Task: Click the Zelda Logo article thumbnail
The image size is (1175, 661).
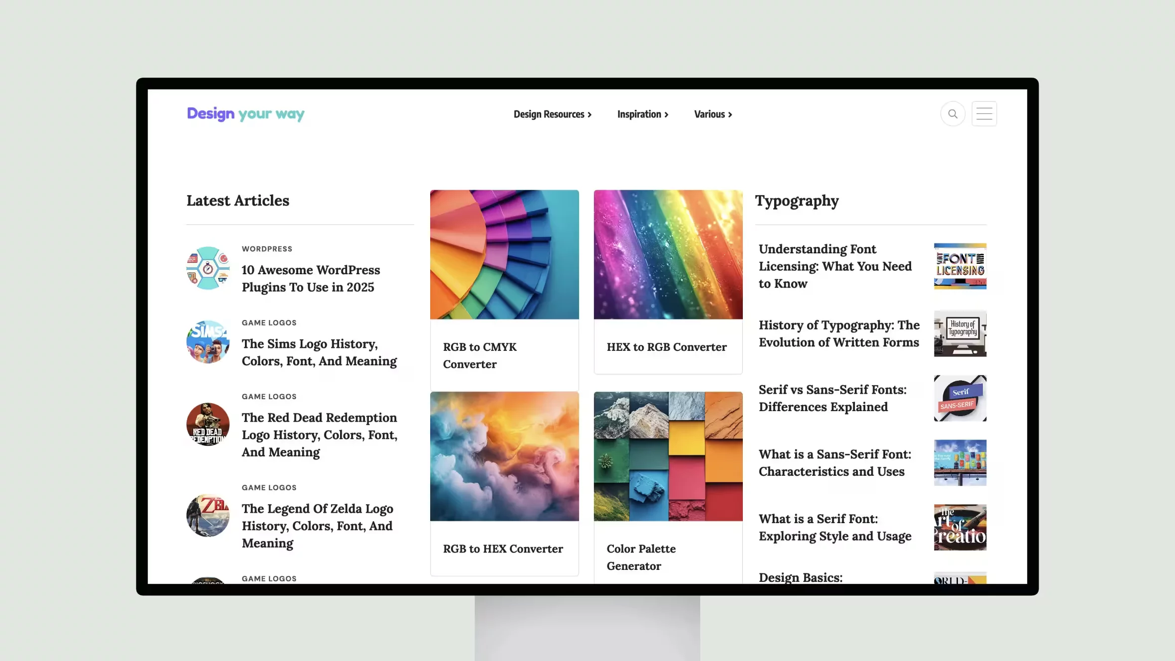Action: click(208, 515)
